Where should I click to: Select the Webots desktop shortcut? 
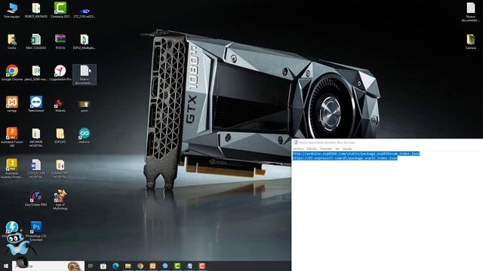click(x=60, y=105)
